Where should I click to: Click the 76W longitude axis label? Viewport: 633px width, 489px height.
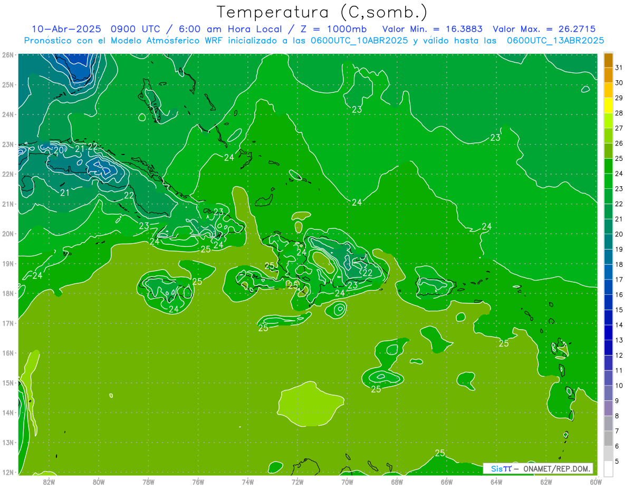pyautogui.click(x=198, y=482)
